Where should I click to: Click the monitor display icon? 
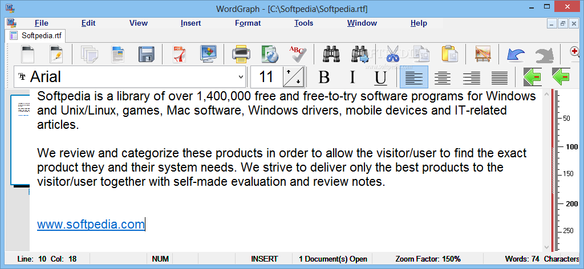point(208,54)
